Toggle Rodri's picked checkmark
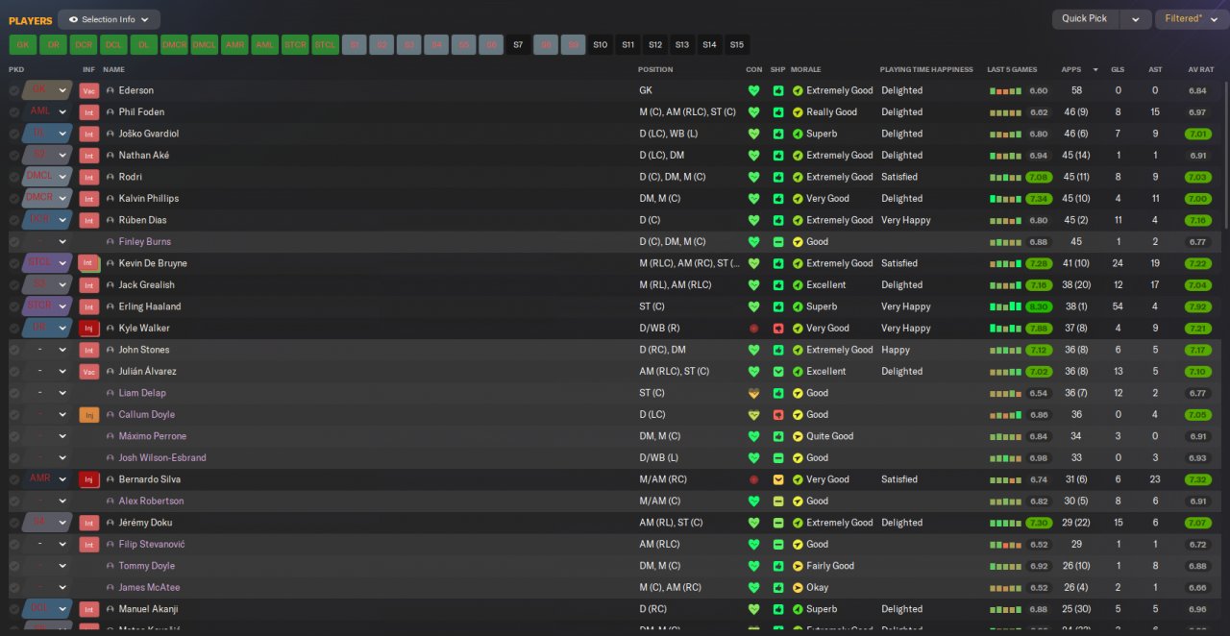The image size is (1230, 636). (x=14, y=177)
